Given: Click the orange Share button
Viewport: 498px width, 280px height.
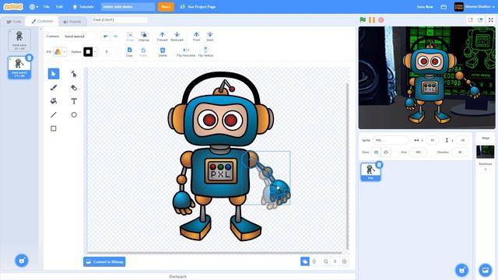Looking at the screenshot, I should pos(166,7).
